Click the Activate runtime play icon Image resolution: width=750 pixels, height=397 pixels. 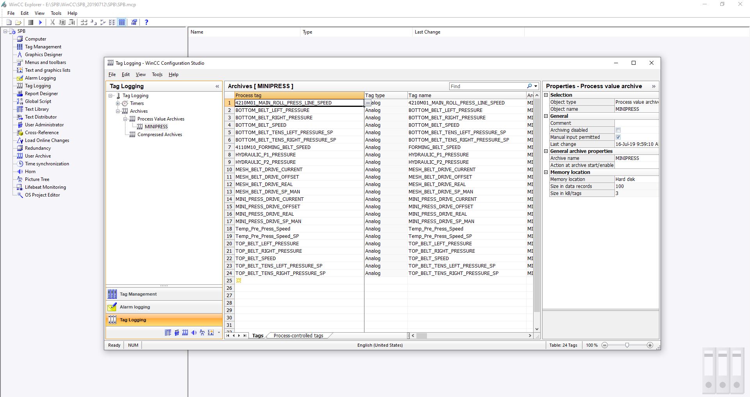40,22
